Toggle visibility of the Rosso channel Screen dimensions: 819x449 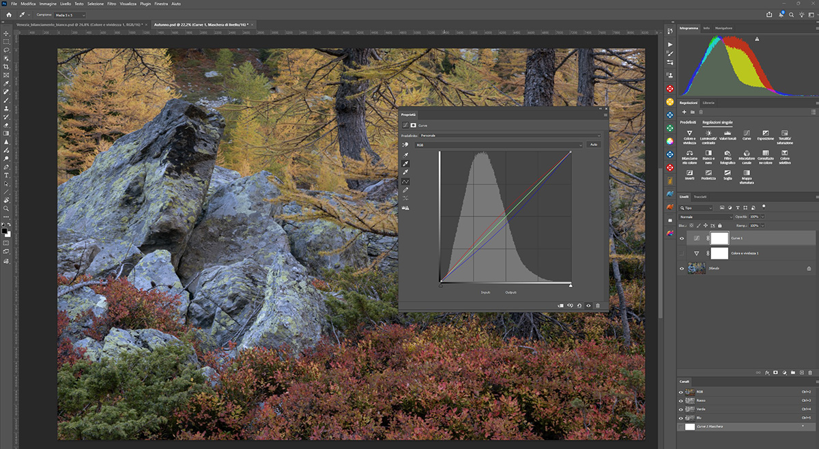681,401
